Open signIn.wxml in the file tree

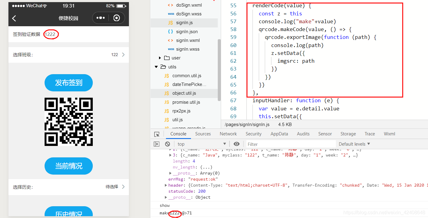184,40
